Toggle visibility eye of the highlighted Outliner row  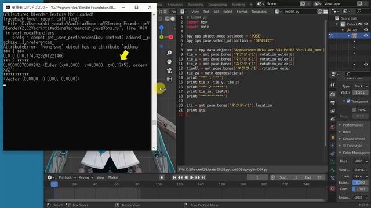click(x=366, y=35)
